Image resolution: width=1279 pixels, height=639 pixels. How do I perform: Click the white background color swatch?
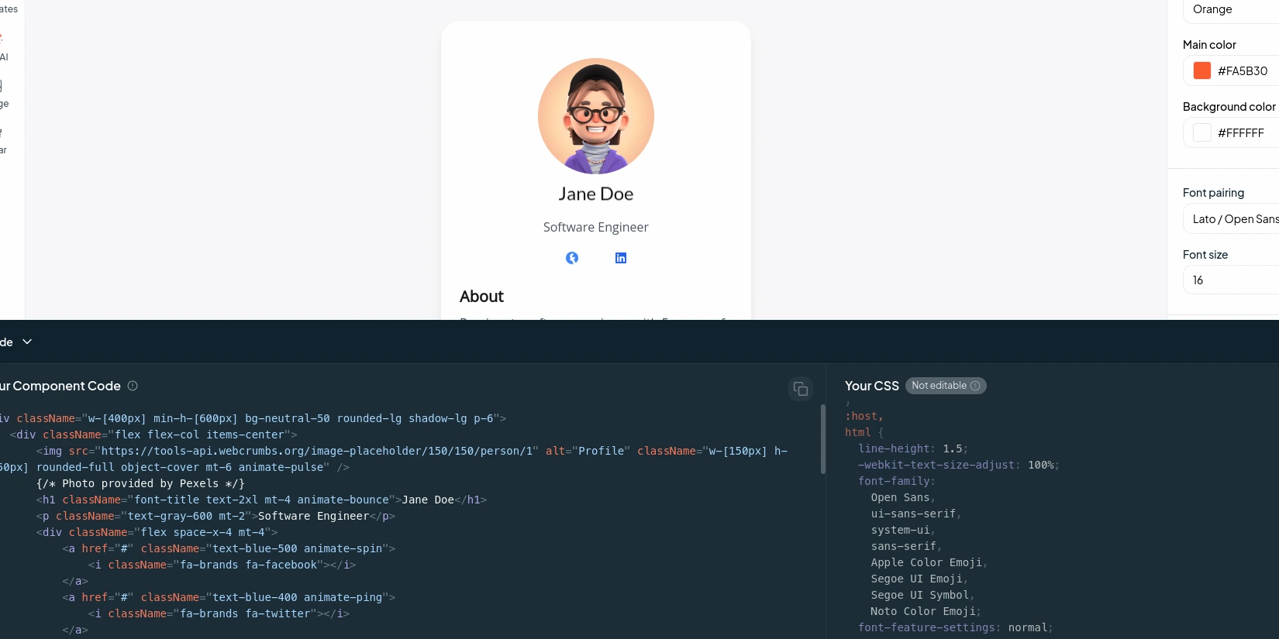[1202, 132]
